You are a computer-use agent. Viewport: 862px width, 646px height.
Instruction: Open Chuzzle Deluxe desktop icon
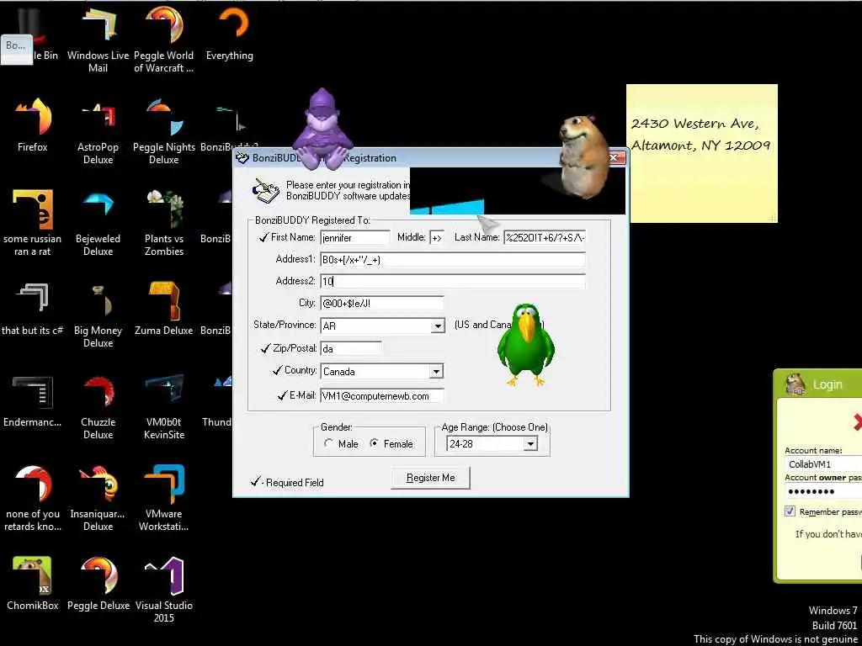pyautogui.click(x=98, y=407)
